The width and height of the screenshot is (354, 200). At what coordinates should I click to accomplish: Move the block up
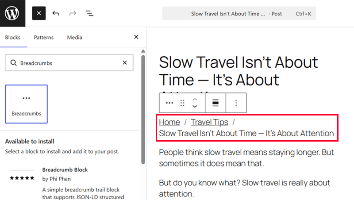[x=195, y=99]
